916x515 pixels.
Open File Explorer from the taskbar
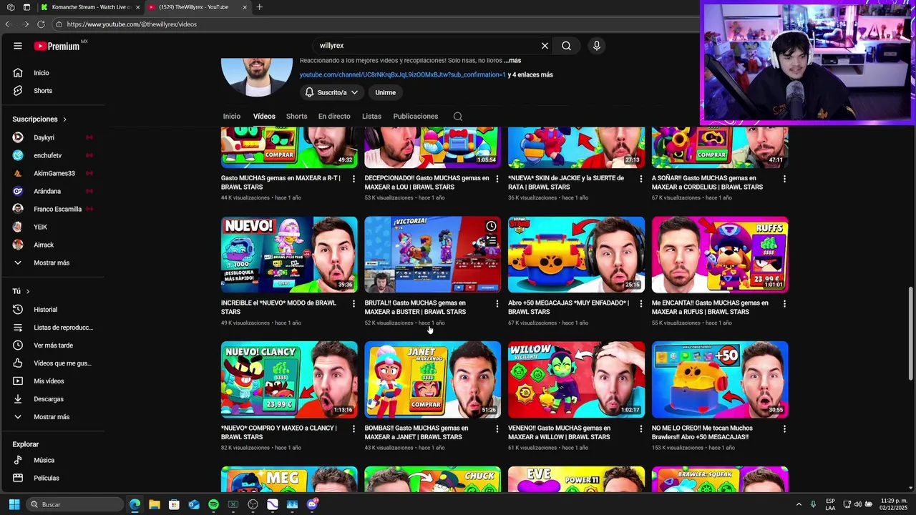[154, 504]
